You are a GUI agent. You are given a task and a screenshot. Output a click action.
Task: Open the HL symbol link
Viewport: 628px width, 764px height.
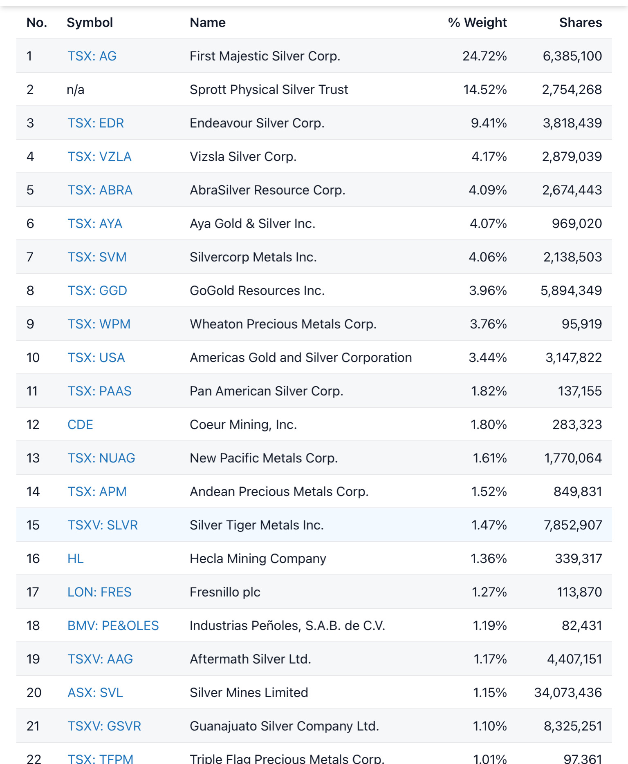click(x=76, y=558)
